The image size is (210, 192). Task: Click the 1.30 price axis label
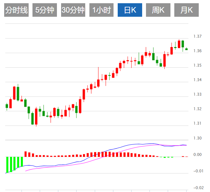197,138
